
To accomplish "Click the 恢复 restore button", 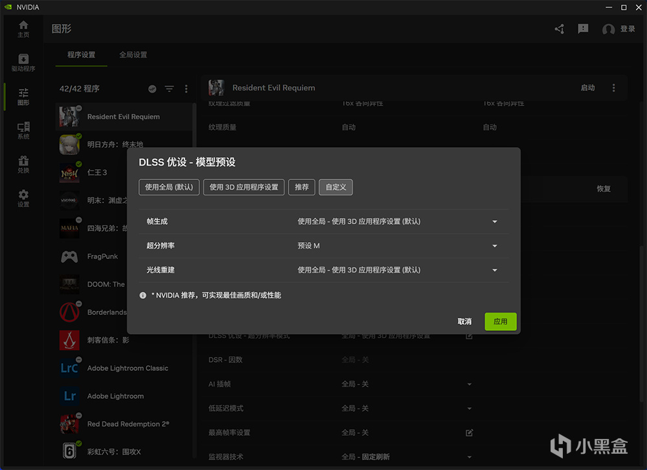I will [603, 189].
